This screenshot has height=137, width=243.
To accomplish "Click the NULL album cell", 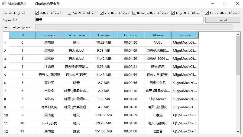I will click(158, 43).
